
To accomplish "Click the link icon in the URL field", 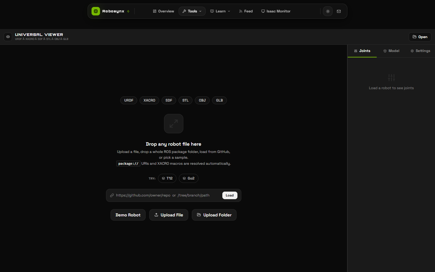I will 112,195.
